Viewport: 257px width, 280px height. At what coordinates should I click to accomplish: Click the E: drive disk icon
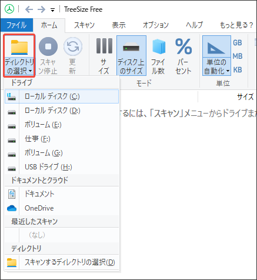[12, 126]
